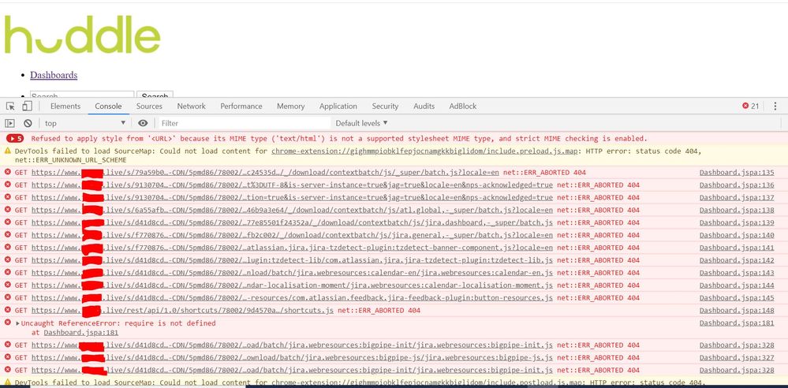The width and height of the screenshot is (788, 388).
Task: Switch to the Security tab
Action: pos(385,106)
